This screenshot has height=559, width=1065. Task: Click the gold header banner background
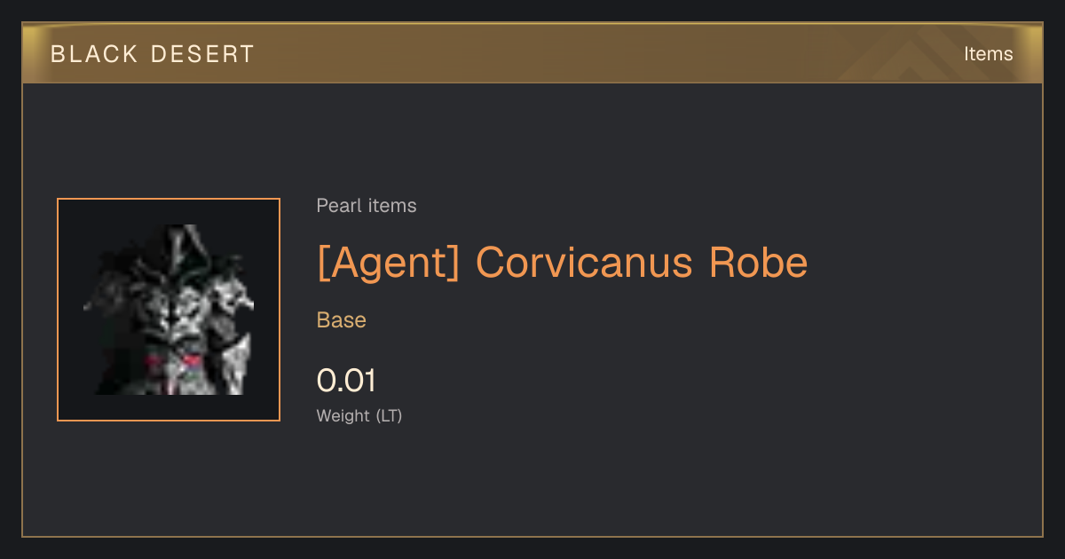[532, 53]
